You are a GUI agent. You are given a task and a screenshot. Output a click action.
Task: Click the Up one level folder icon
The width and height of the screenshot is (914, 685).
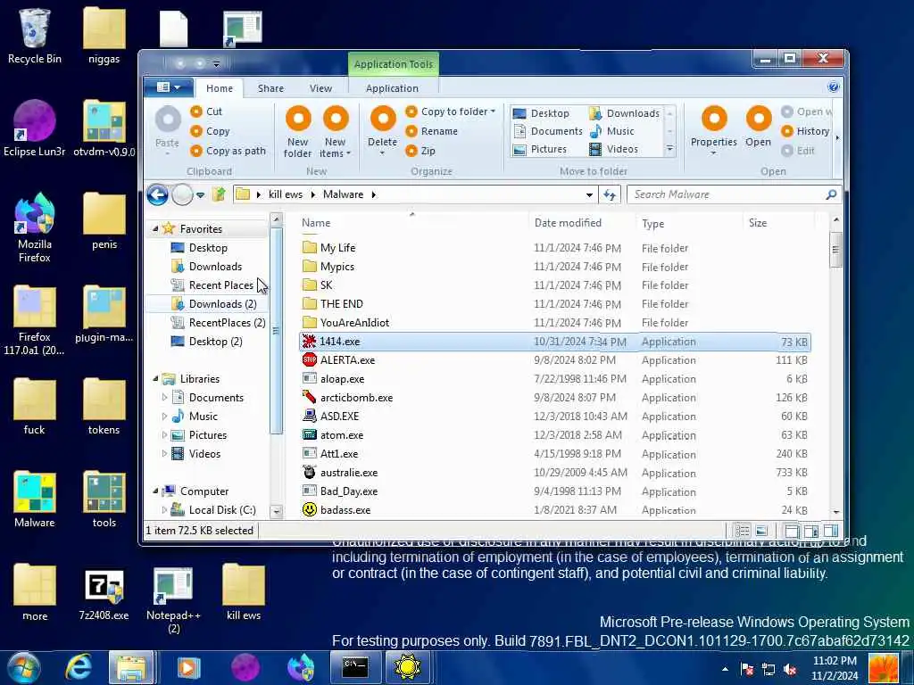coord(219,194)
